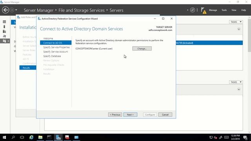This screenshot has height=141, width=251.
Task: Select the Connect to AD DS step
Action: [56, 43]
